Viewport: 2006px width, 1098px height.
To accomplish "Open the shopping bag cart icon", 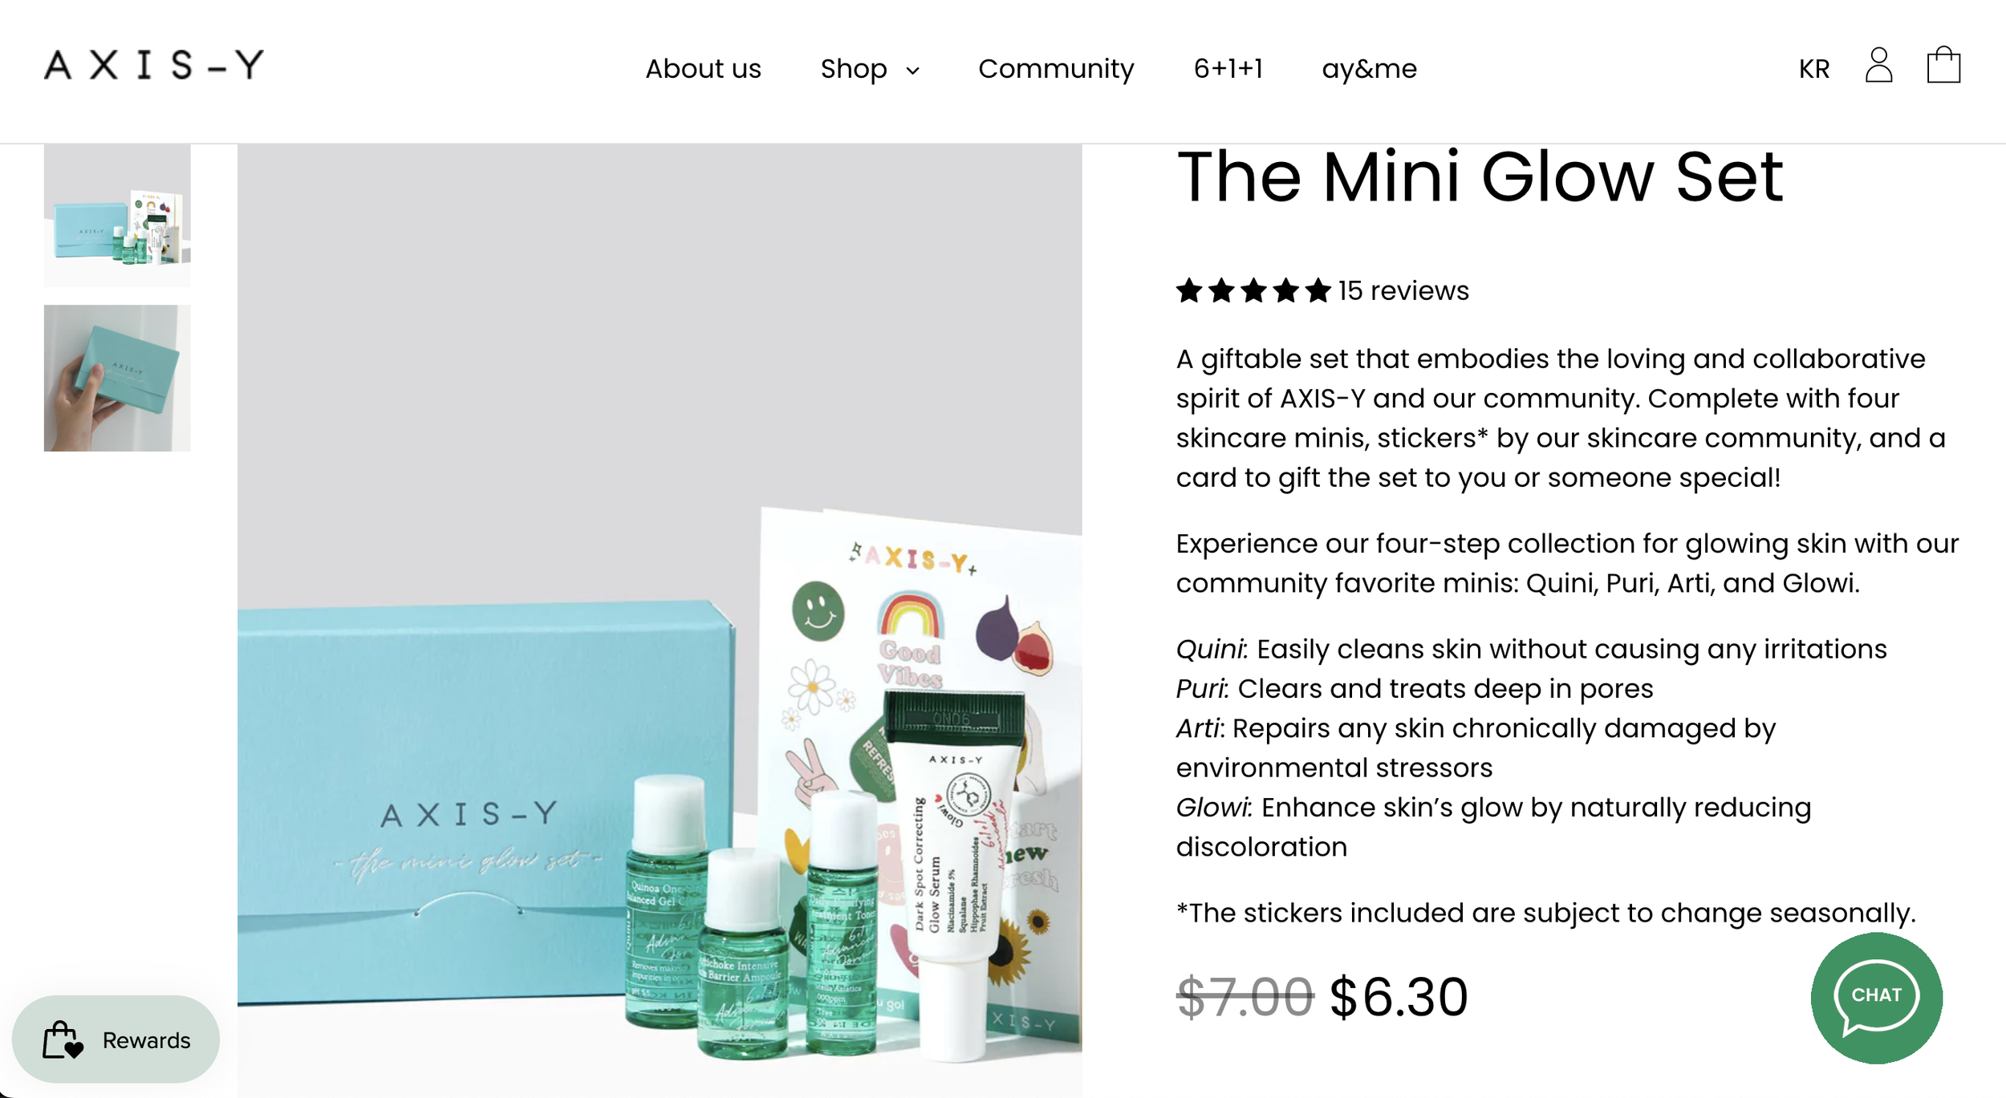I will (1943, 65).
